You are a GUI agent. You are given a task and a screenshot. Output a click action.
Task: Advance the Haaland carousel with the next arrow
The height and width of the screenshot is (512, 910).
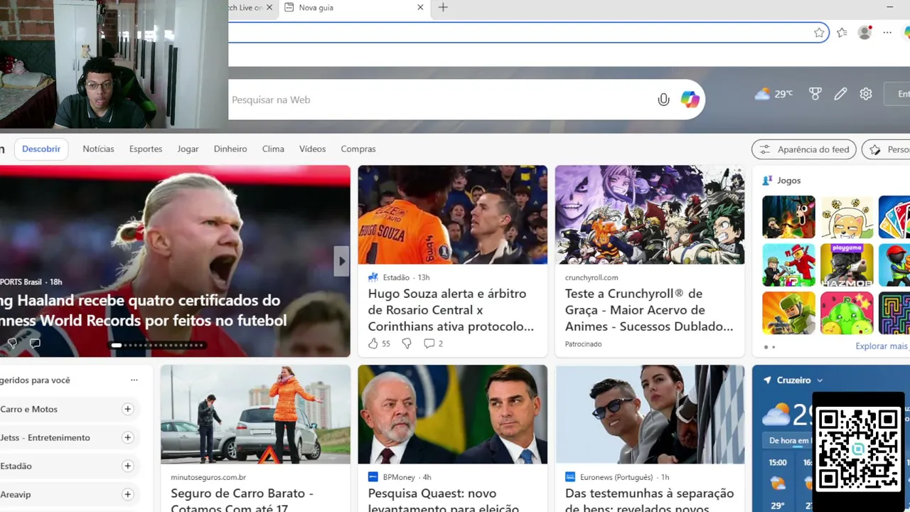[342, 261]
